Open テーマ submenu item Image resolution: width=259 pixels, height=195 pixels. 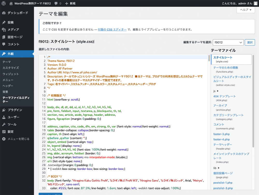7,62
